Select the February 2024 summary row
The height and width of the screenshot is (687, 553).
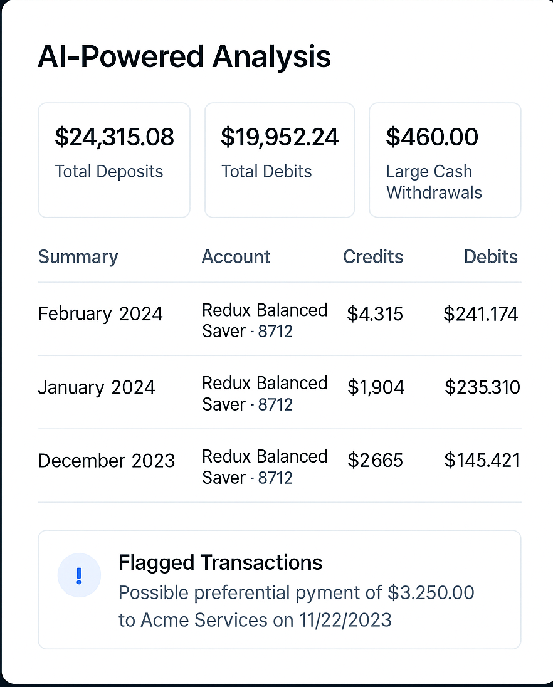100,313
